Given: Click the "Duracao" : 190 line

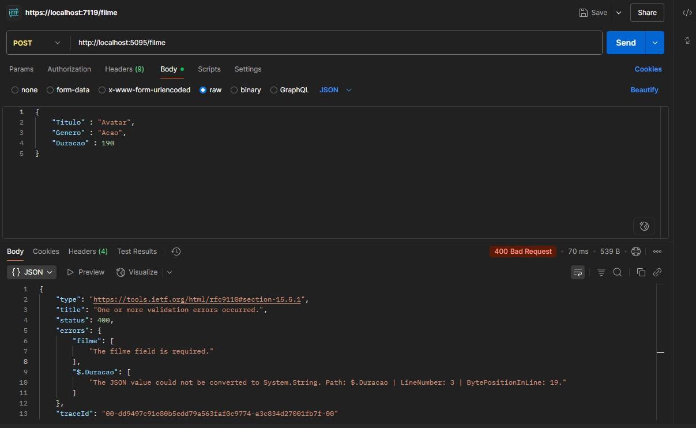Looking at the screenshot, I should (x=83, y=143).
